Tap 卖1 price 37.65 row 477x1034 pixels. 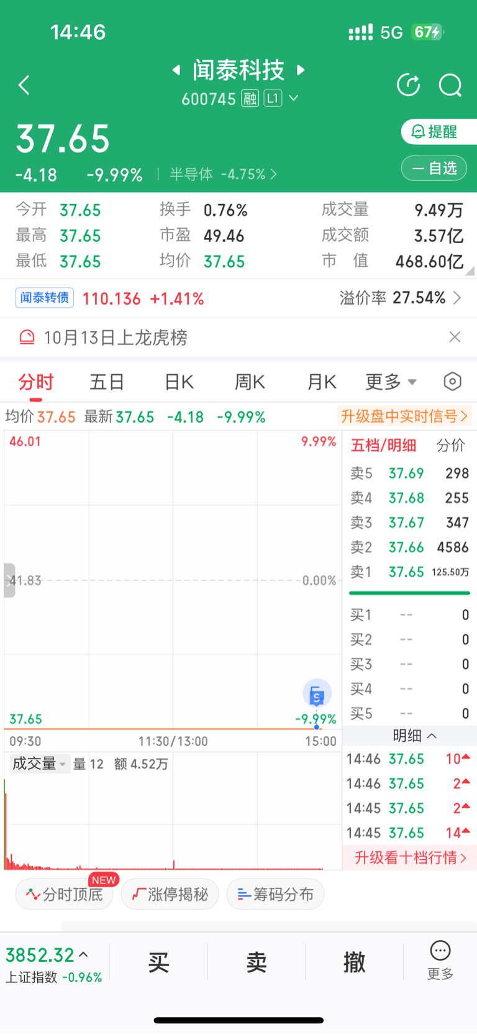pyautogui.click(x=409, y=571)
